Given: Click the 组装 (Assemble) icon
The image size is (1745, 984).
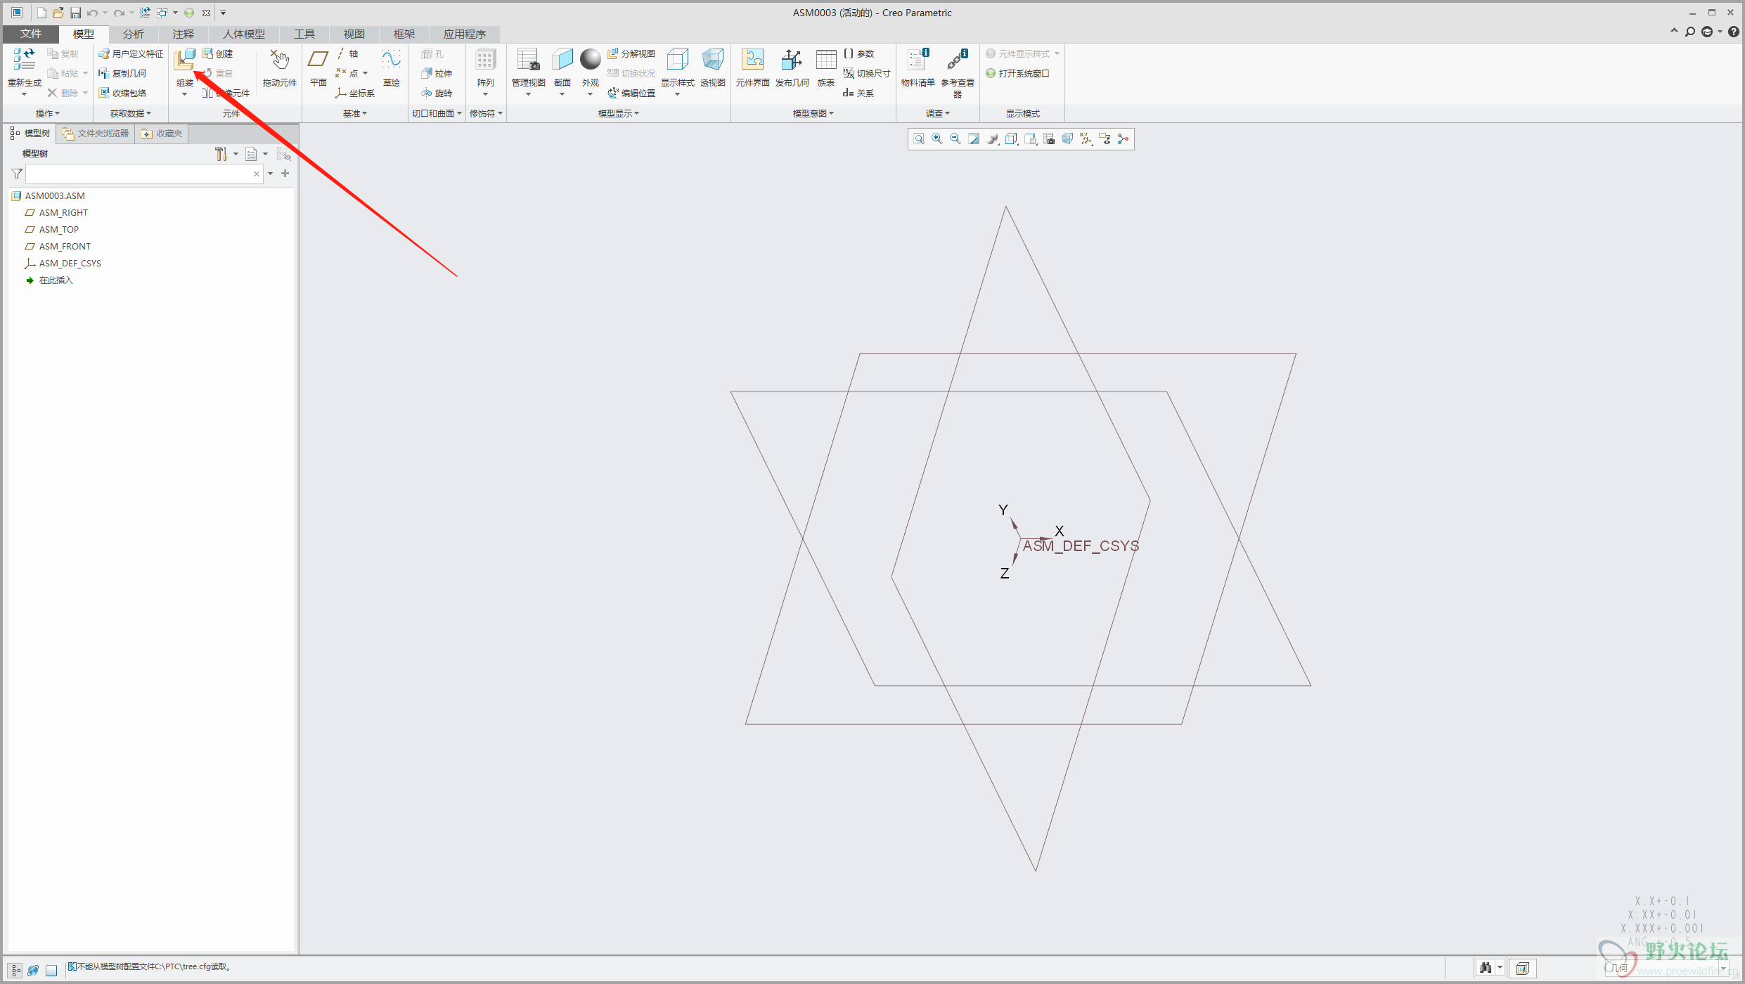Looking at the screenshot, I should (185, 60).
